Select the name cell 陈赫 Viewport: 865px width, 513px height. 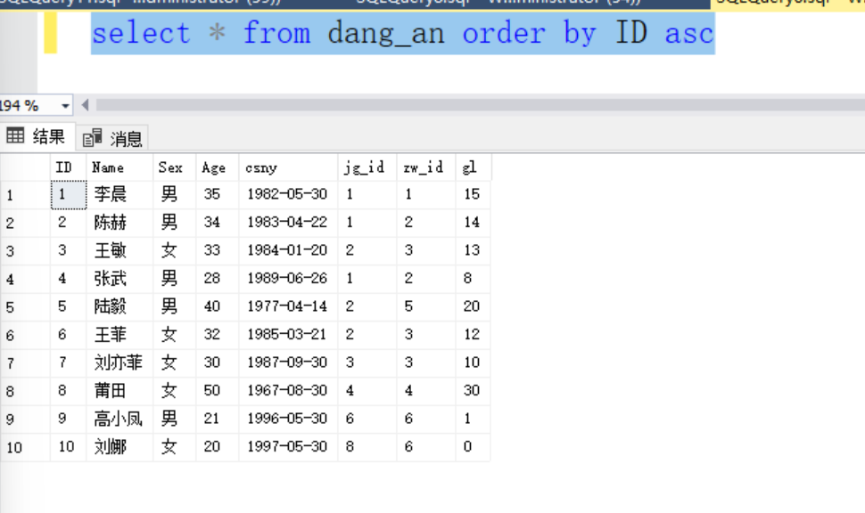click(119, 223)
